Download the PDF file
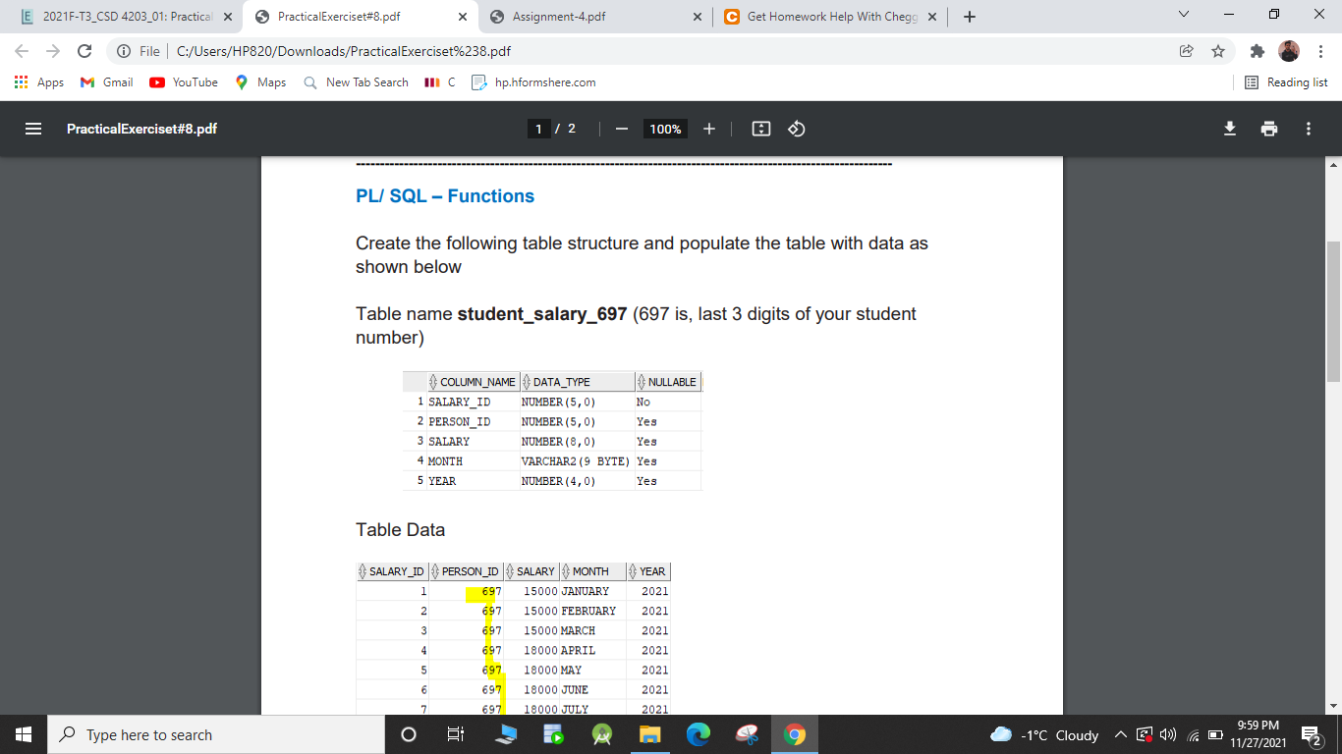Screen dimensions: 1342x754 click(x=1230, y=128)
